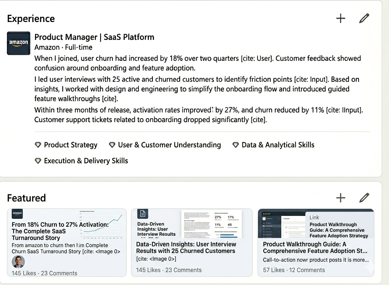The image size is (389, 285).
Task: View 57 Likes · 12 Comments on Walkthrough card
Action: (294, 270)
